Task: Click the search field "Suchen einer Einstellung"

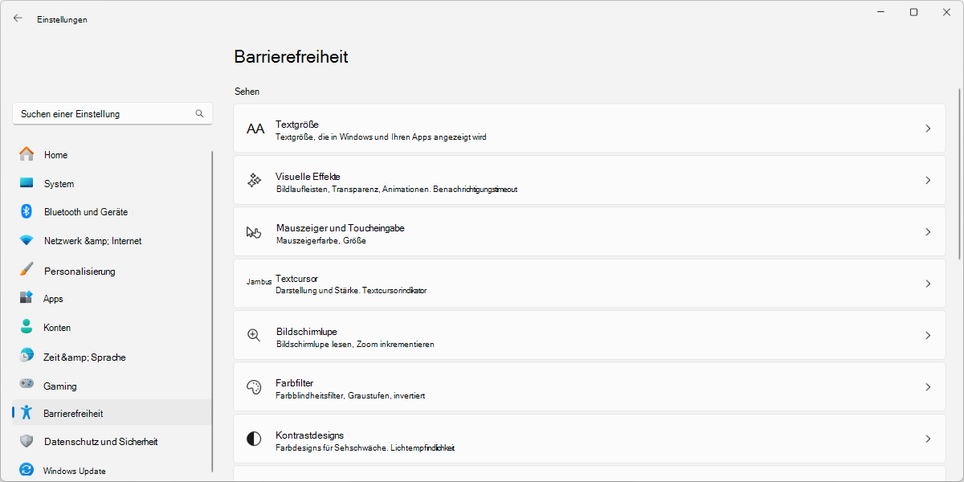Action: [x=112, y=113]
